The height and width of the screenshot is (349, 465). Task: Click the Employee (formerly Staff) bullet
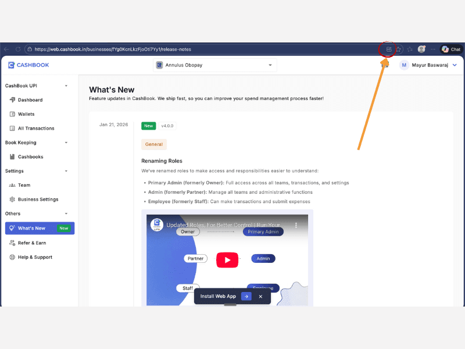pyautogui.click(x=229, y=201)
